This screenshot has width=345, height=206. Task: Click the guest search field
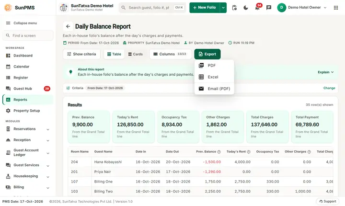click(x=152, y=8)
